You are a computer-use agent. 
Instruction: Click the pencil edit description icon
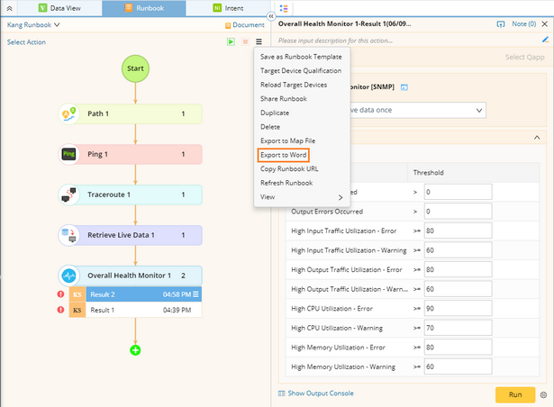(544, 41)
